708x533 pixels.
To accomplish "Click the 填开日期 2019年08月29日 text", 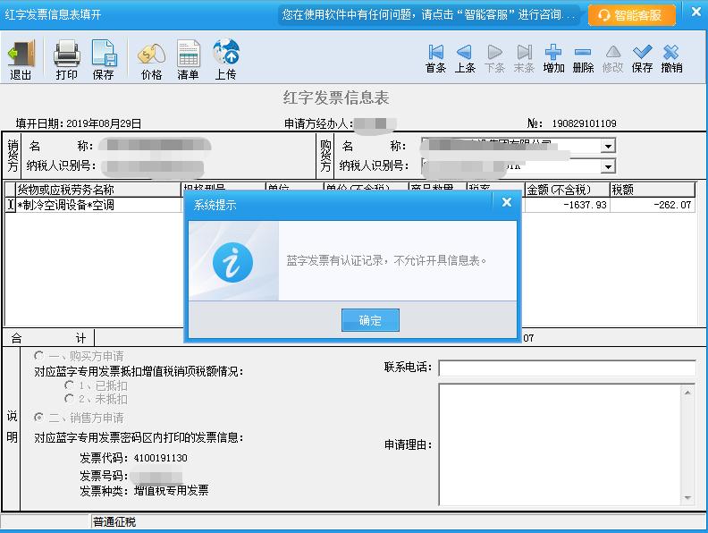I will tap(79, 123).
